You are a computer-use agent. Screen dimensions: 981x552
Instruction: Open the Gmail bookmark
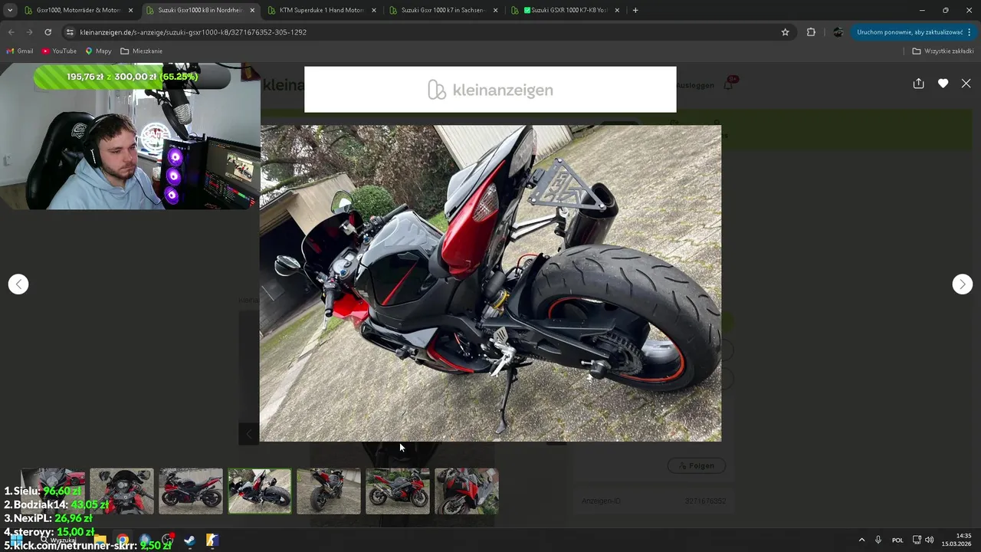[x=20, y=51]
